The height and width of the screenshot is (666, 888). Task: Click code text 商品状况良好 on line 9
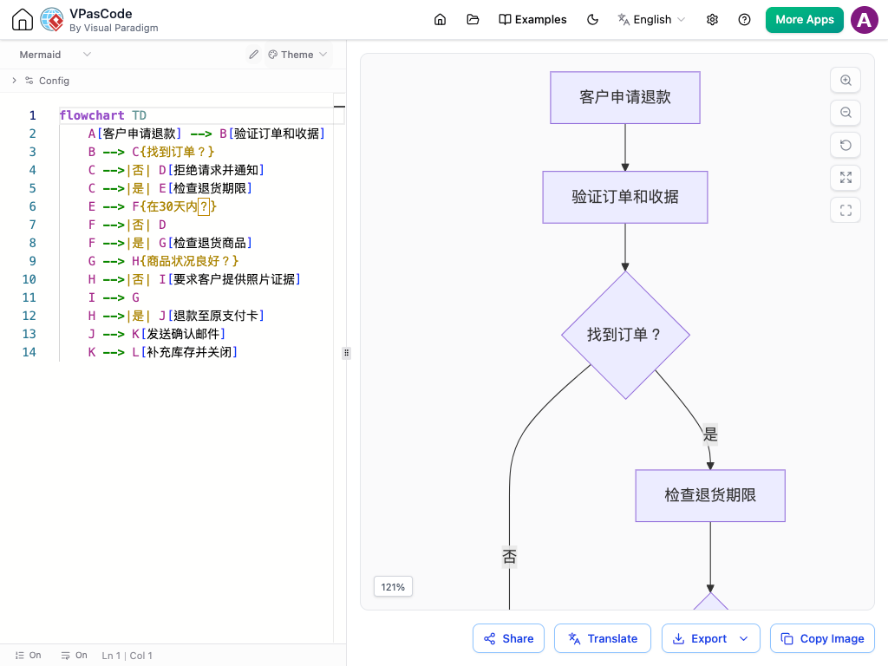tap(185, 261)
